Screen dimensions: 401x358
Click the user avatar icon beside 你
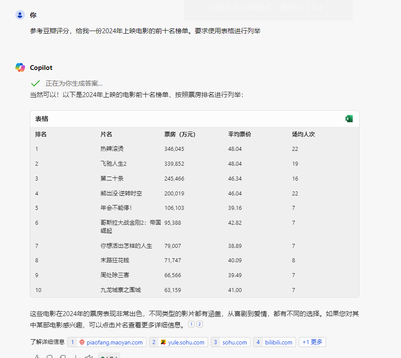pos(20,15)
